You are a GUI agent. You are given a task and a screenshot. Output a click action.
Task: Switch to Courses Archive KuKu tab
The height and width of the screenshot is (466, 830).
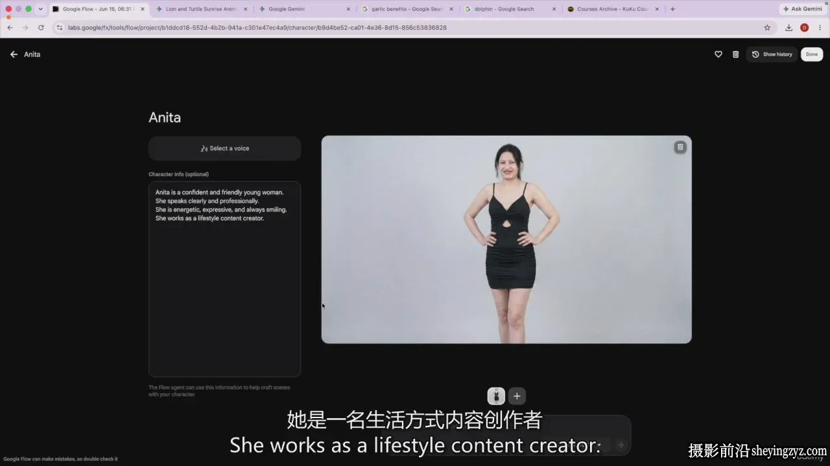point(612,9)
